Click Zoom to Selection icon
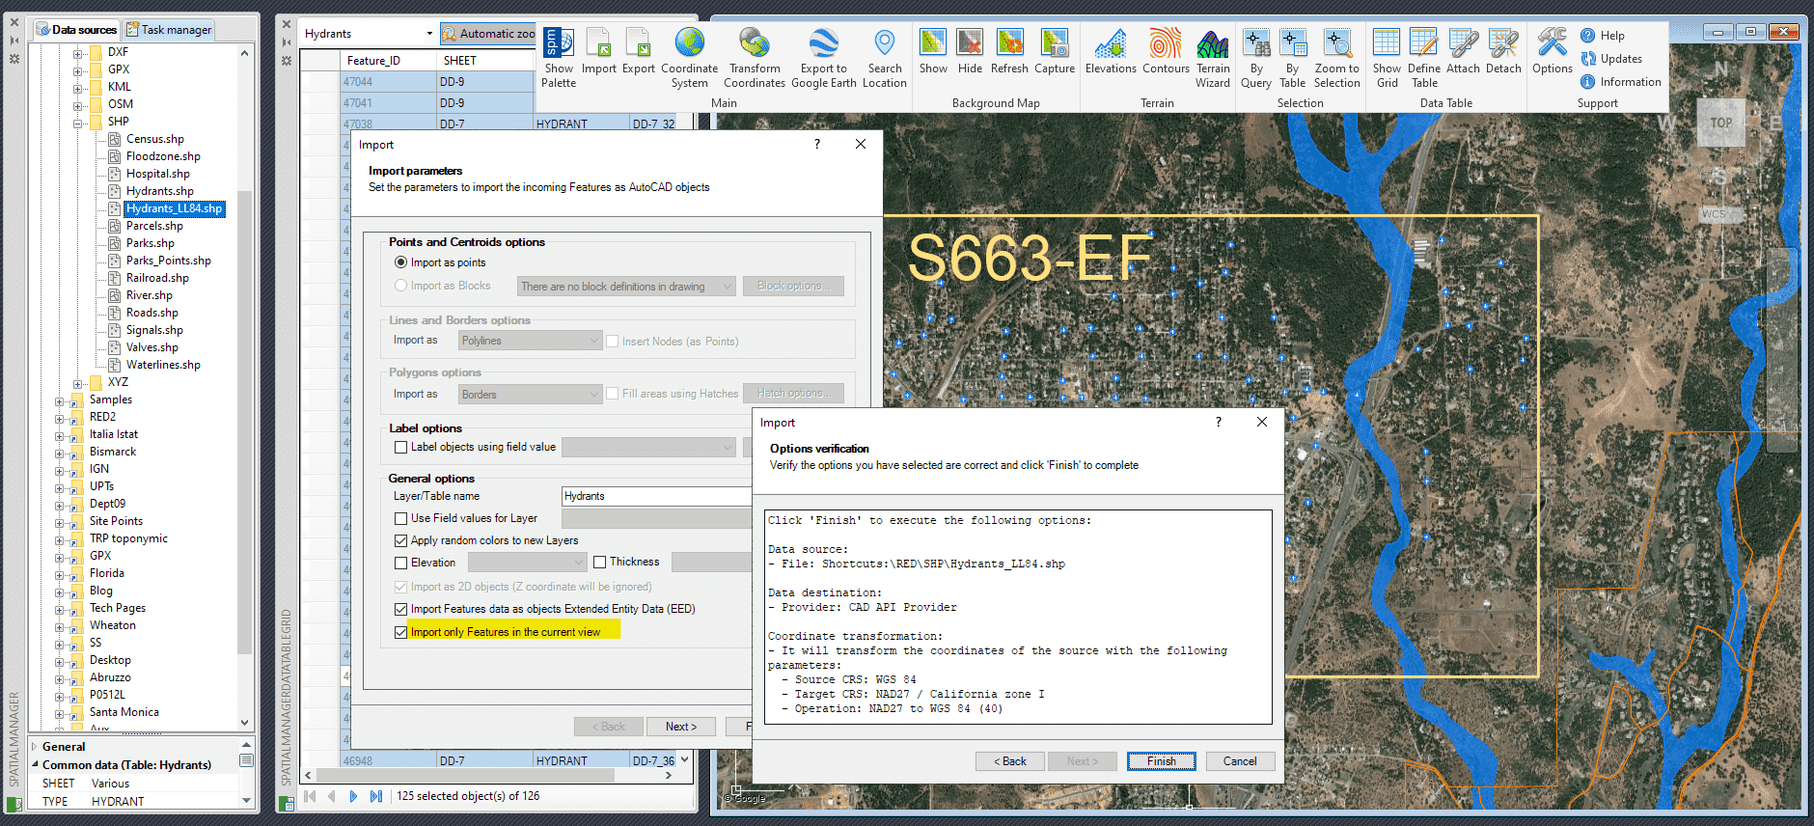The height and width of the screenshot is (826, 1814). click(1336, 58)
